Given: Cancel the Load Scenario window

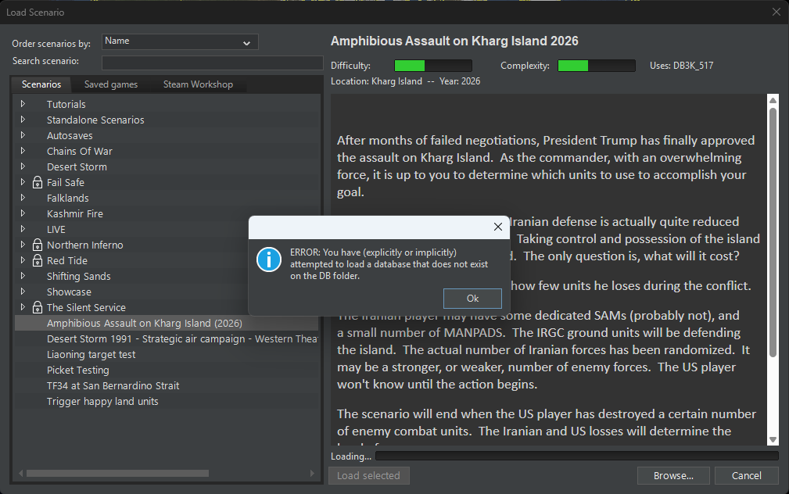Looking at the screenshot, I should tap(746, 475).
